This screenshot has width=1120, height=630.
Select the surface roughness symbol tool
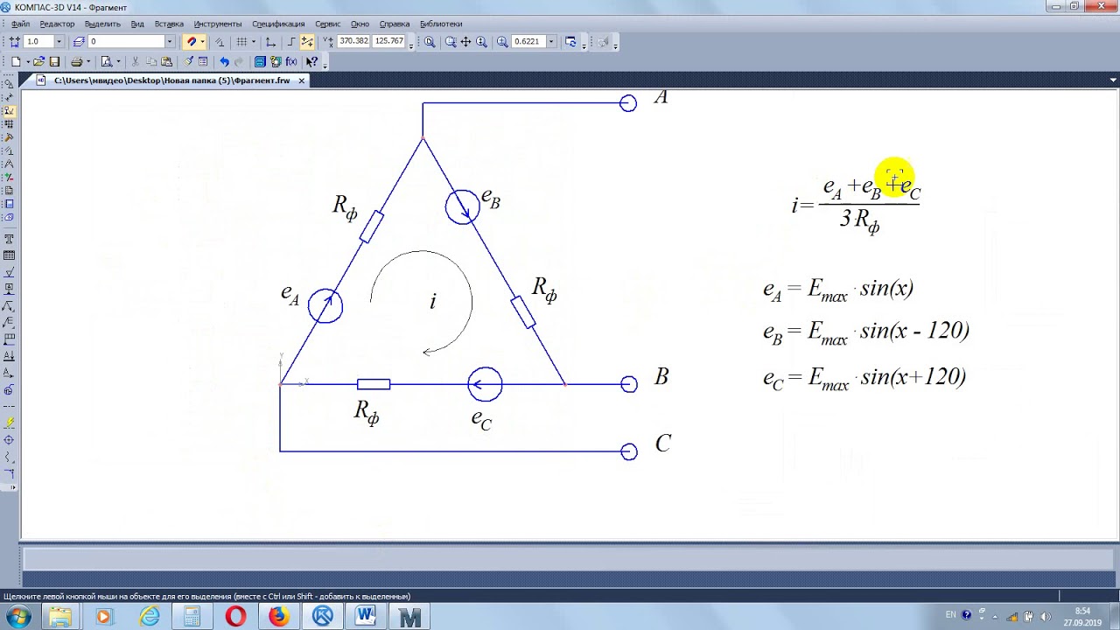point(9,272)
